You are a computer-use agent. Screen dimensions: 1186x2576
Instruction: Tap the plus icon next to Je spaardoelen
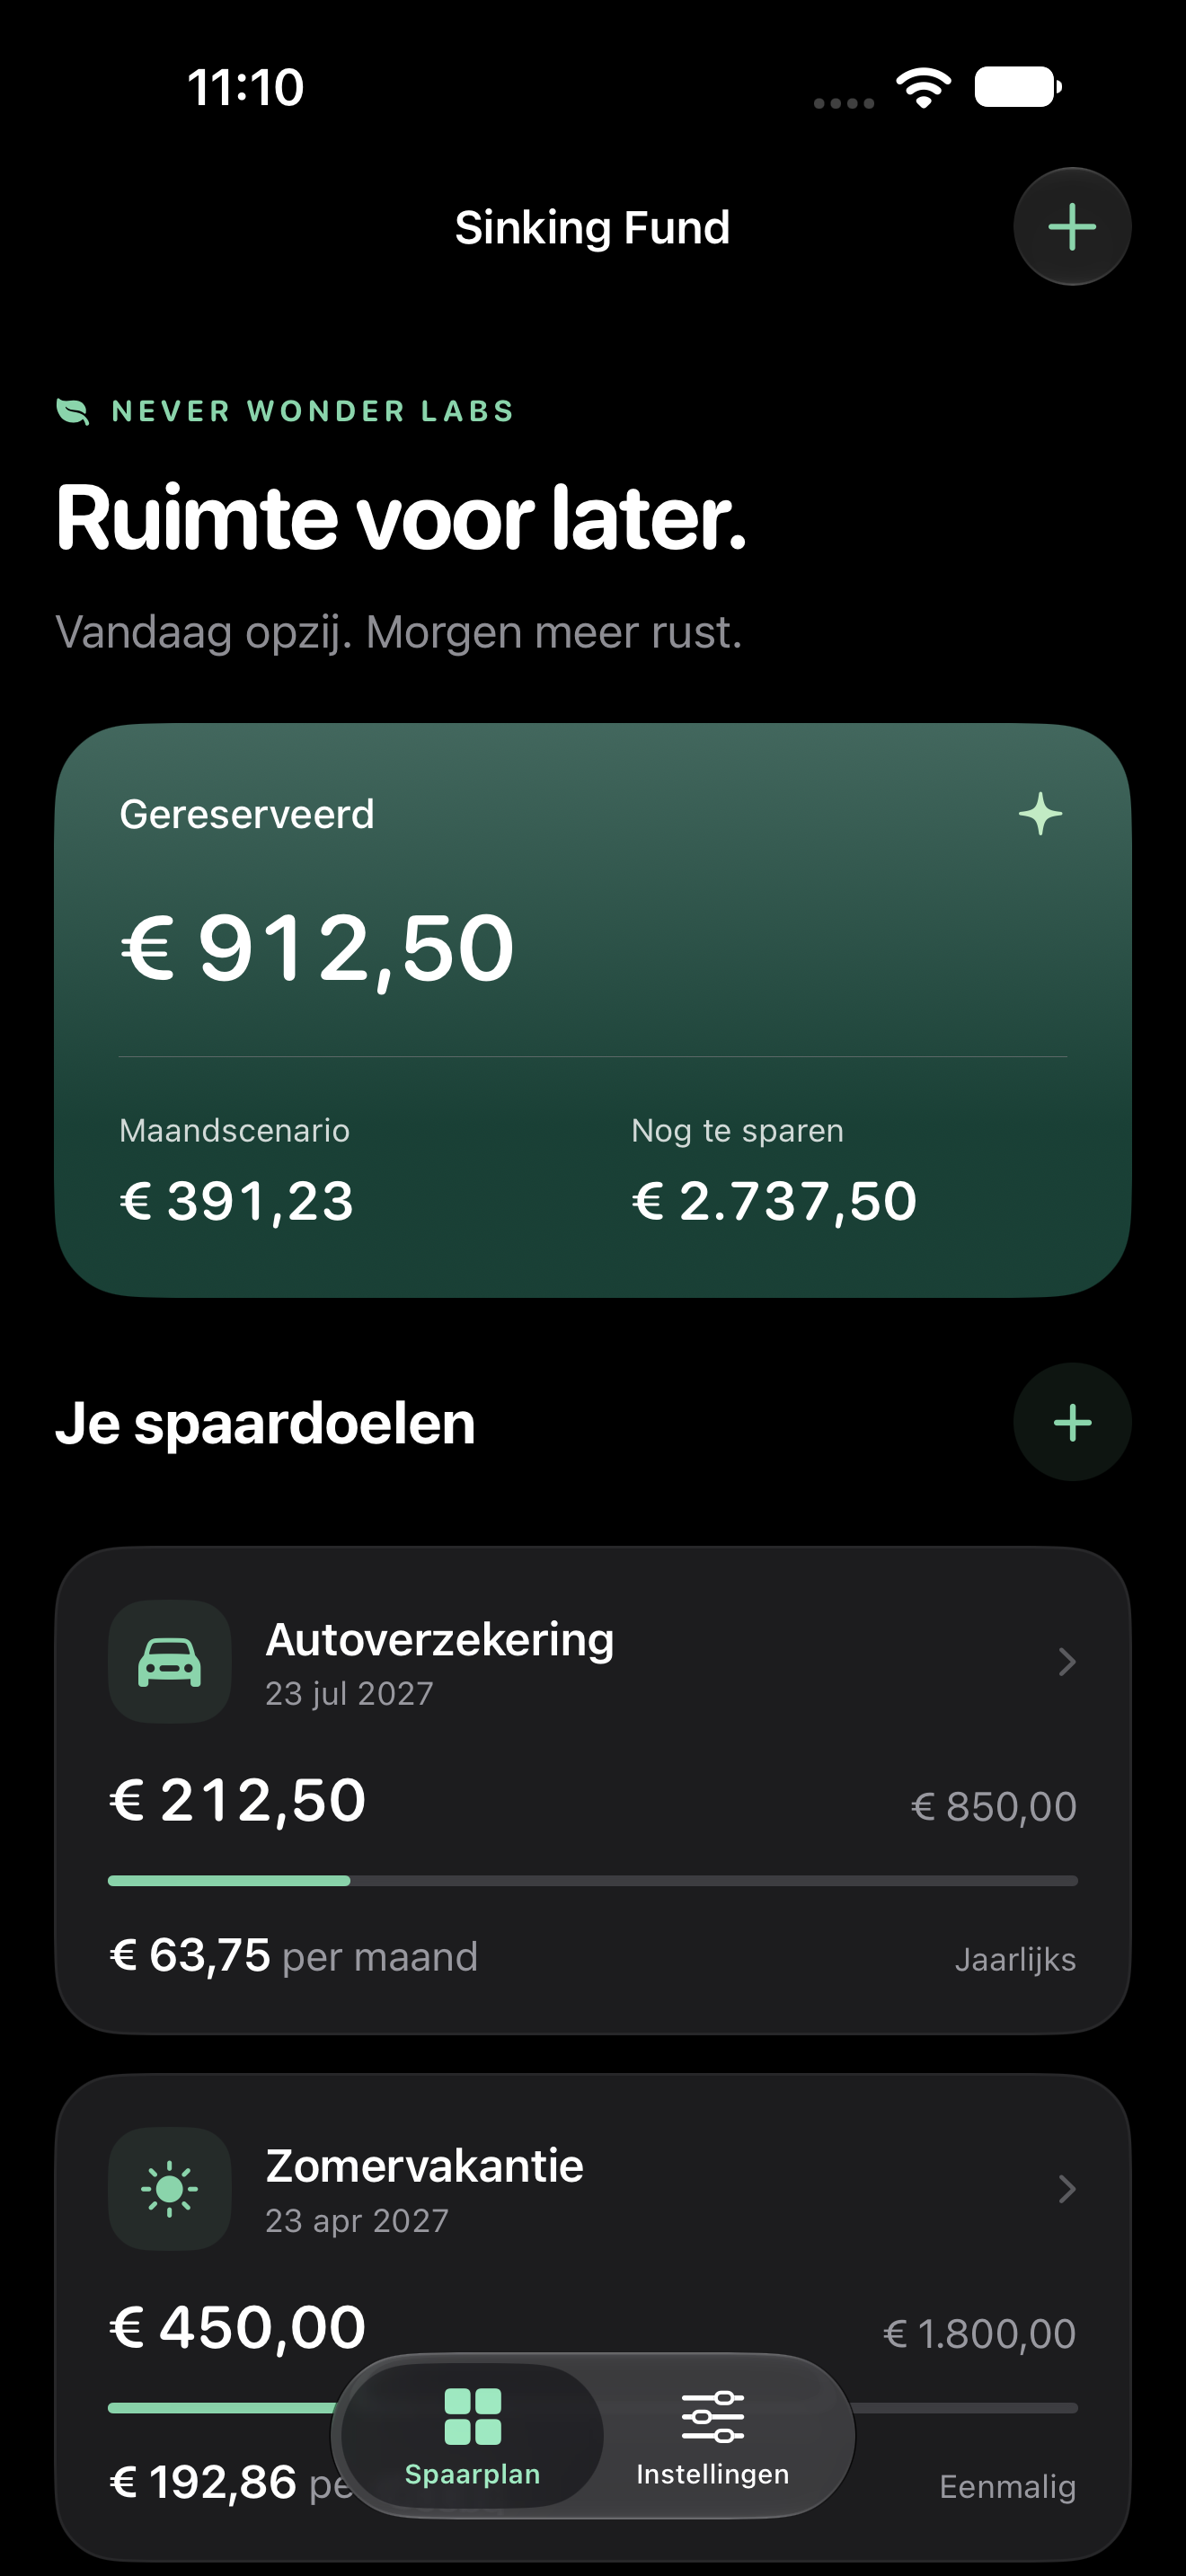tap(1072, 1422)
